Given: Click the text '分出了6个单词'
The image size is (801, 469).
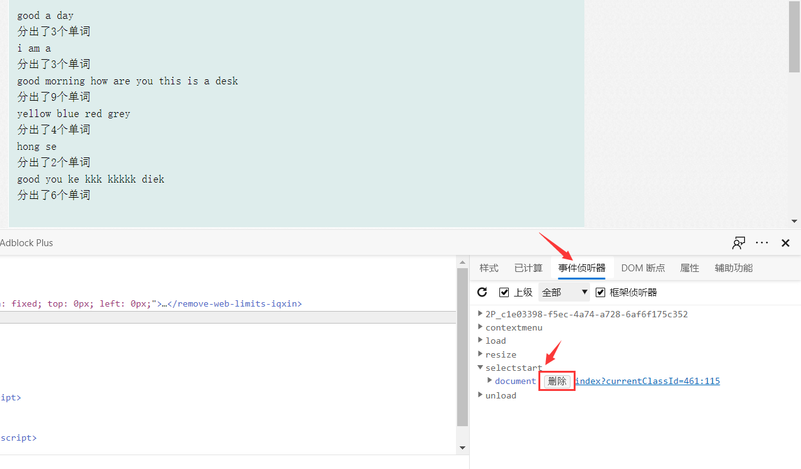Looking at the screenshot, I should 54,195.
